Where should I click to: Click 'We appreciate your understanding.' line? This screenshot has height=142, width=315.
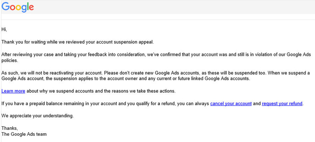tap(37, 116)
